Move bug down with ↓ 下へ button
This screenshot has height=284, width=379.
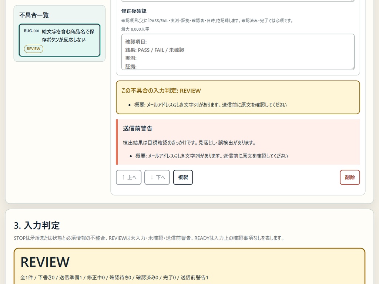[157, 177]
